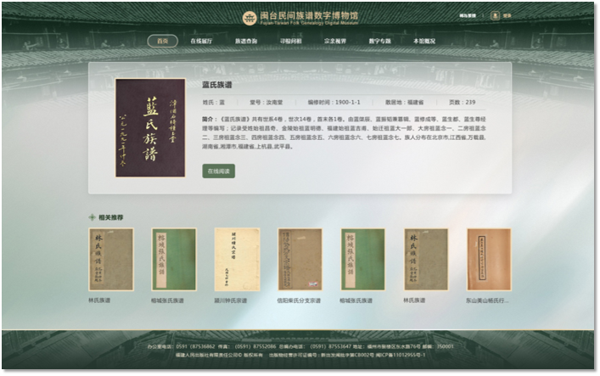Viewport: 600px width, 376px height.
Task: Open the 首页 navigation tab
Action: (162, 41)
